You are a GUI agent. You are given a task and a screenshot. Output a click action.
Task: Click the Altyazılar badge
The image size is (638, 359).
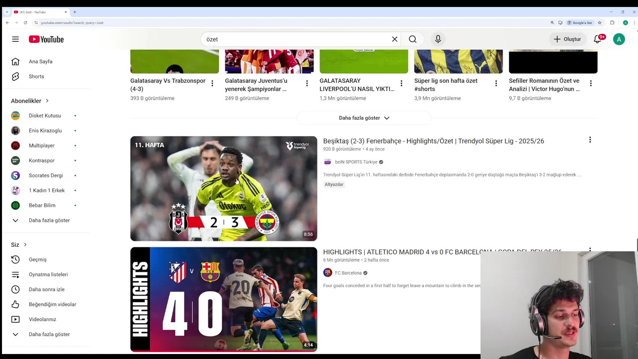click(334, 184)
